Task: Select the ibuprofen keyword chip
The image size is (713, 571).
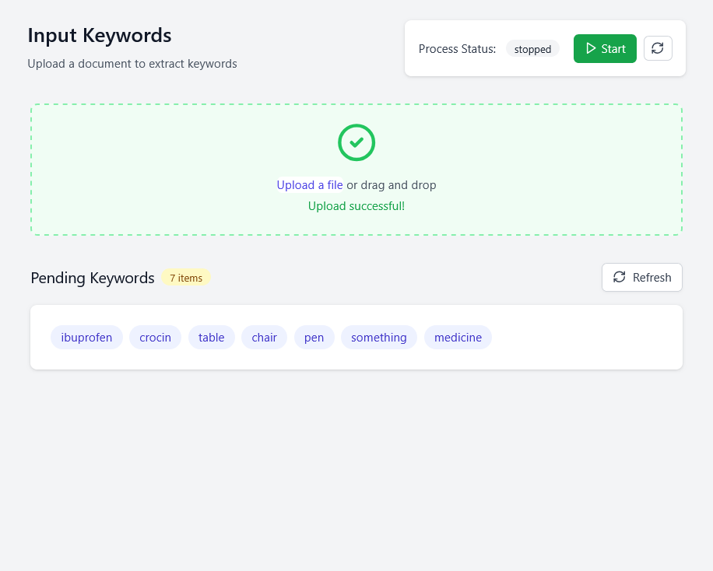Action: (86, 337)
